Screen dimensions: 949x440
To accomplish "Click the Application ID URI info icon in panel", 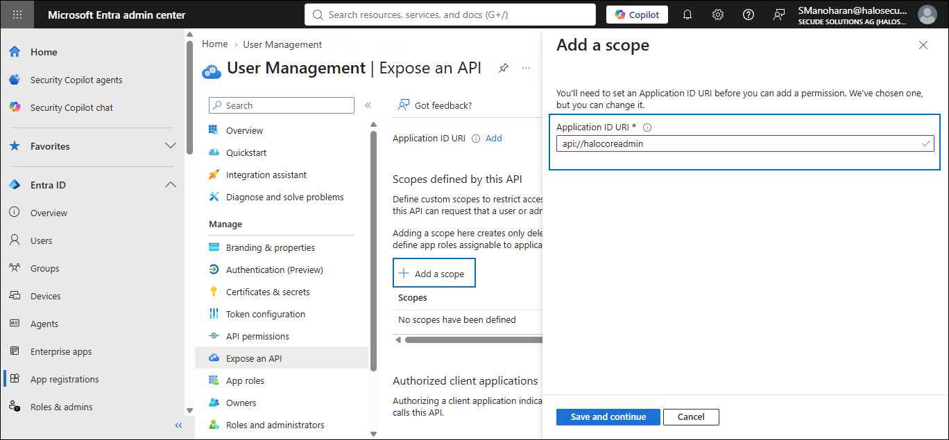I will [x=647, y=127].
